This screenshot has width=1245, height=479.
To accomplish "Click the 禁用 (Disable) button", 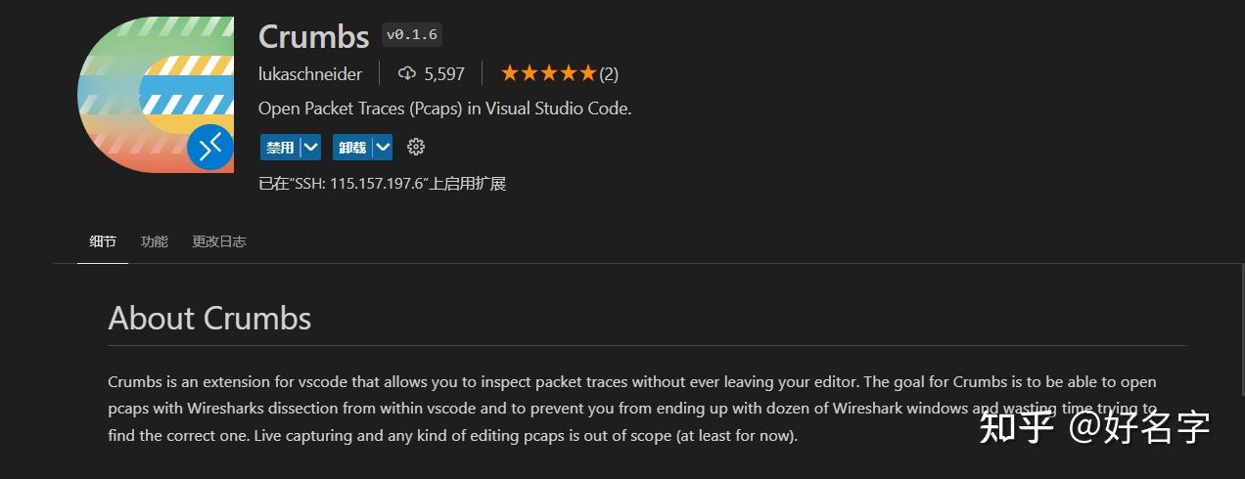I will (280, 147).
